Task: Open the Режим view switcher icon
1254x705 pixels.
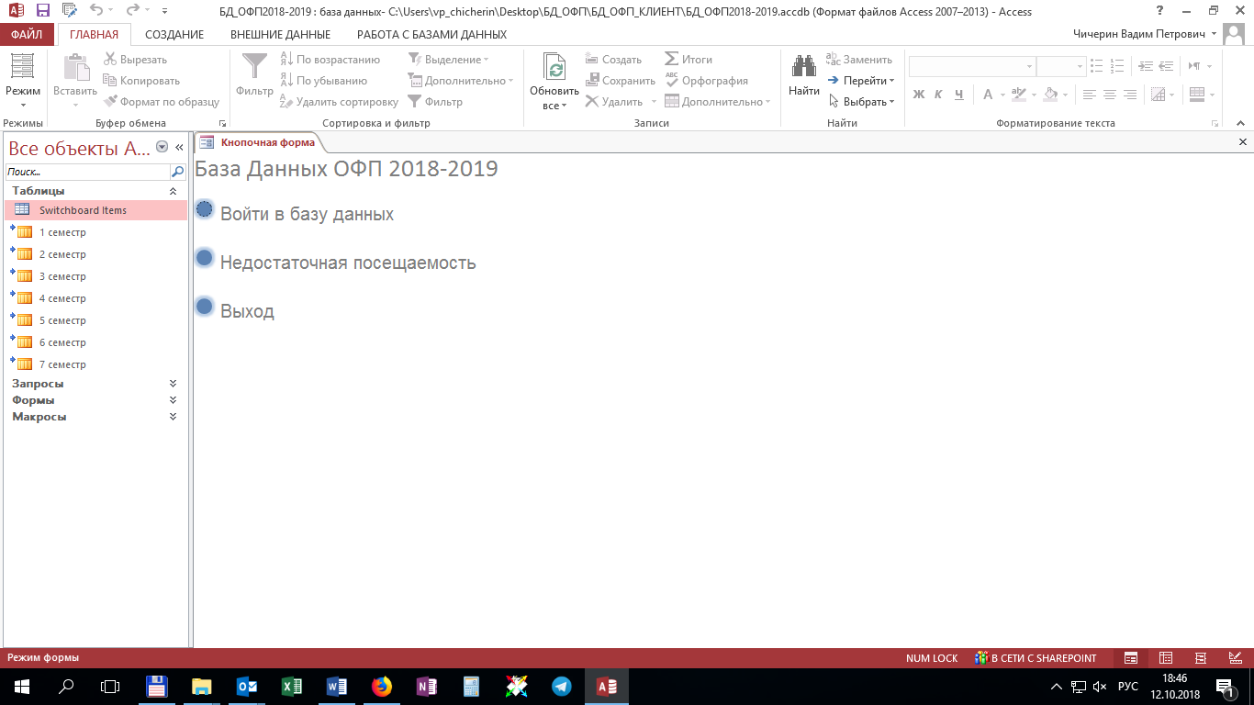Action: click(22, 67)
